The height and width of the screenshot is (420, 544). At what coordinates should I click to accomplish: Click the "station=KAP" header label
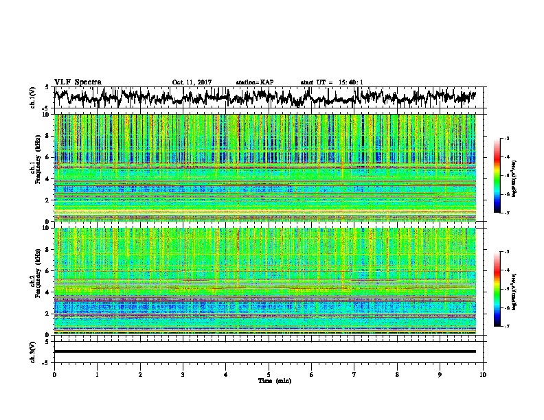click(255, 82)
